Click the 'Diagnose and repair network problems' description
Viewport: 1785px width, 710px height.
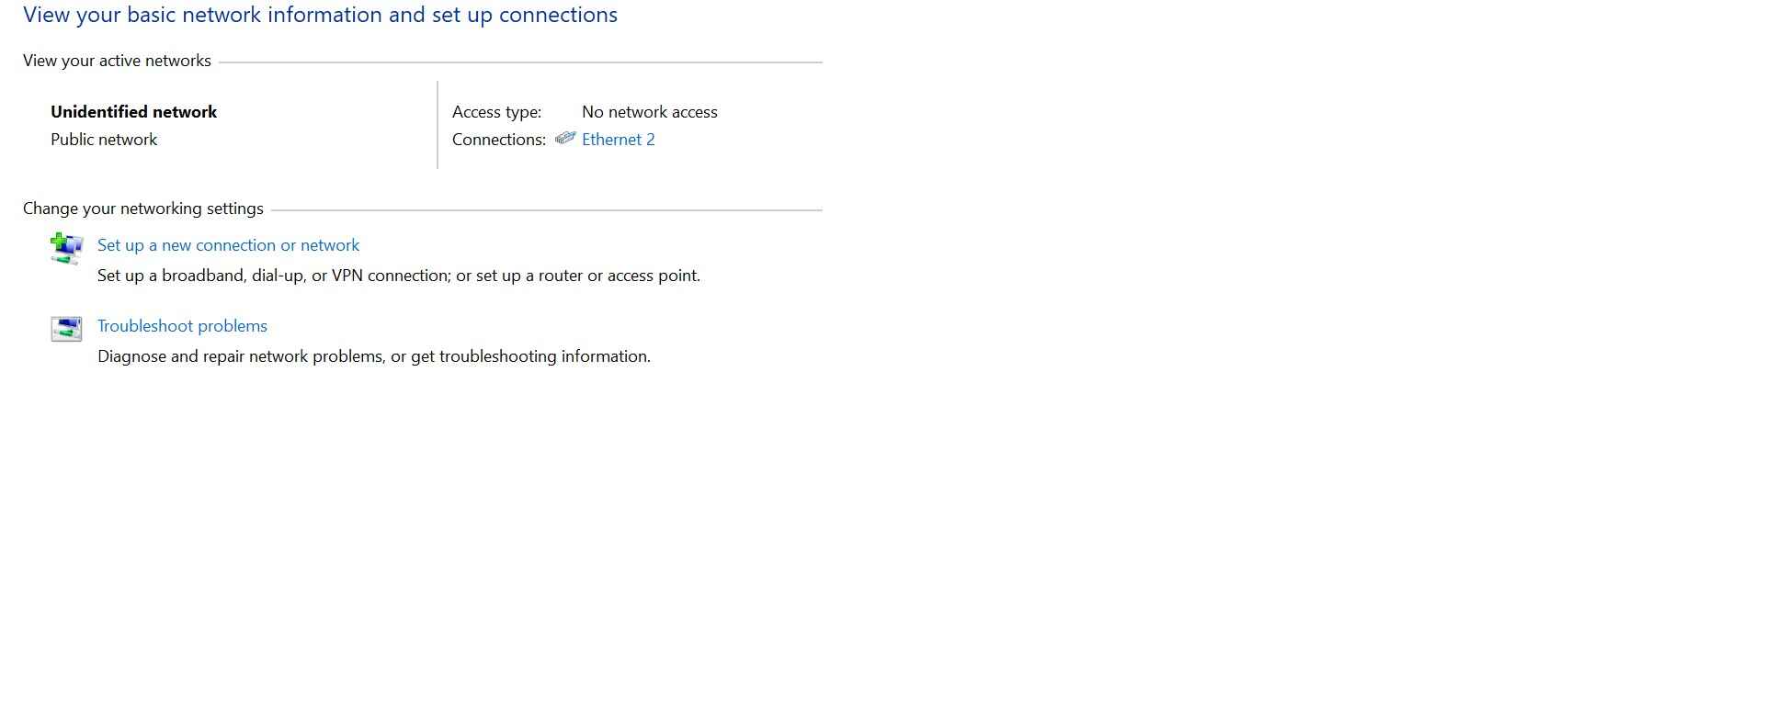click(373, 356)
